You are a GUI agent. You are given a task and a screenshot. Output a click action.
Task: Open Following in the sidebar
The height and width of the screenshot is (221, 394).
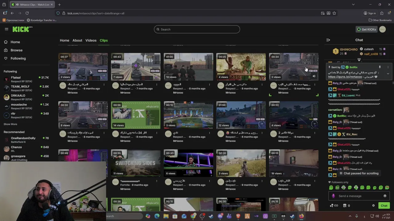point(15,58)
